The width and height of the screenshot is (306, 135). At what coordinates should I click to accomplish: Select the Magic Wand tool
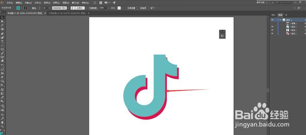(x=2, y=25)
